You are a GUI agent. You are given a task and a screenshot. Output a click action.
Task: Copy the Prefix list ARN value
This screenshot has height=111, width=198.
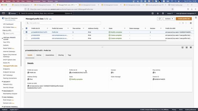coord(28,86)
